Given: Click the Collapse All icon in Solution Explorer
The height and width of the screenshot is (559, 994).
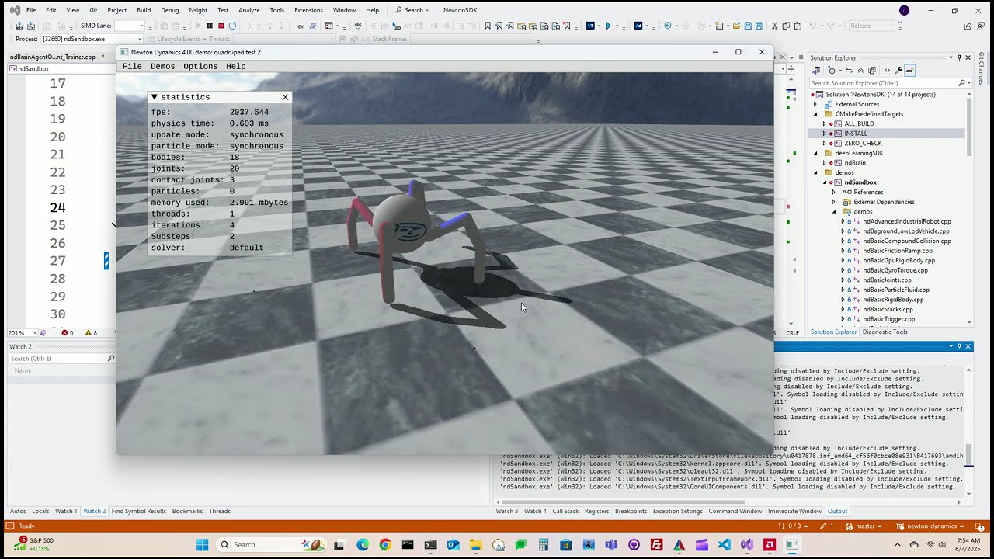Looking at the screenshot, I should [860, 71].
